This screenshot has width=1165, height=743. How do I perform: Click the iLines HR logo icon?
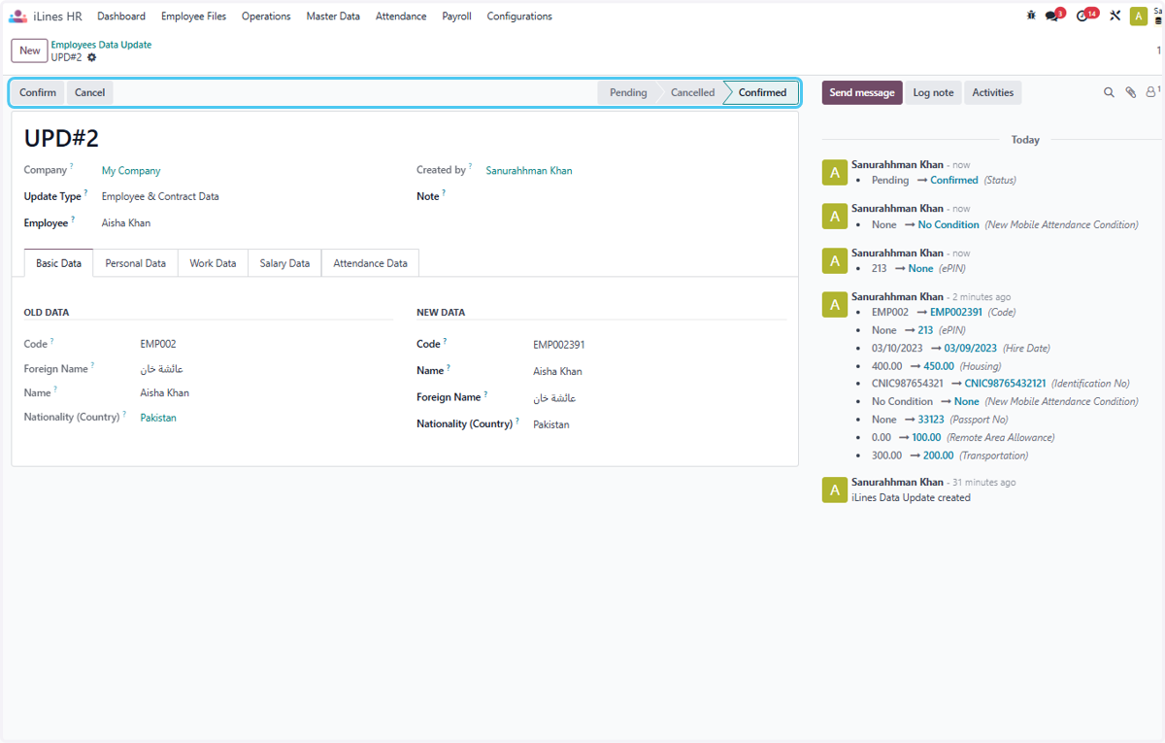coord(17,17)
